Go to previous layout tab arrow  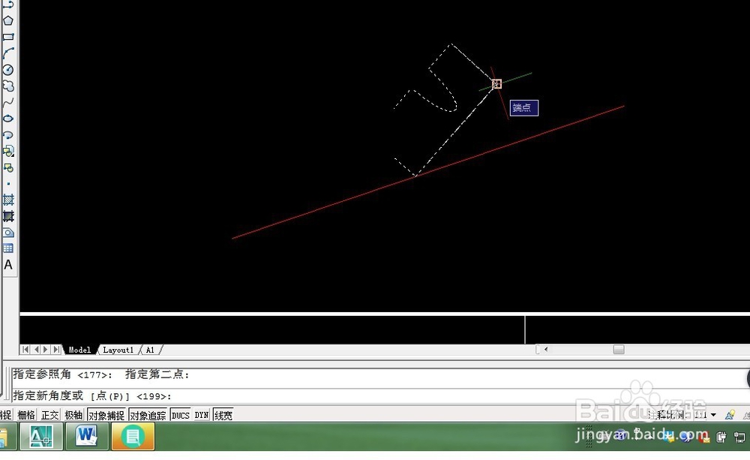[36, 350]
